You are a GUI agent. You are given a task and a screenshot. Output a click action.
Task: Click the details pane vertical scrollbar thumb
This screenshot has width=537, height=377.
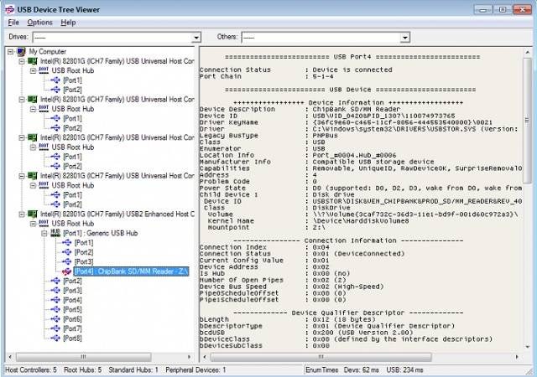click(x=528, y=121)
